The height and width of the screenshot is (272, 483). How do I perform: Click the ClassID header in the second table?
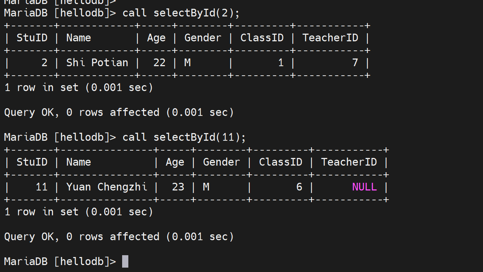(280, 162)
